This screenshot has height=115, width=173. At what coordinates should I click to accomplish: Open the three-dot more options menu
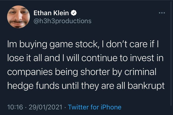tap(162, 13)
